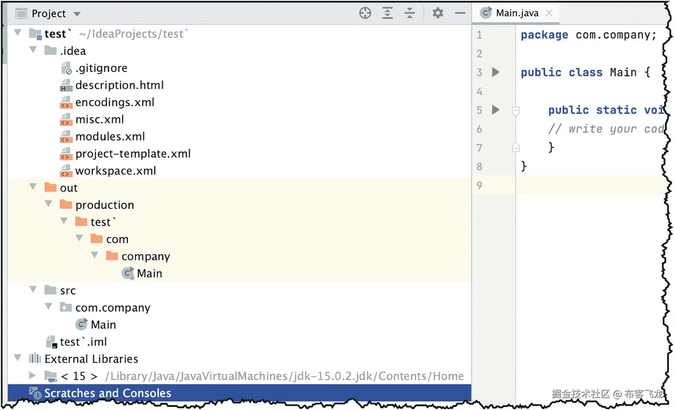Select workspace.xml file
Screen dimensions: 674x410
(116, 171)
